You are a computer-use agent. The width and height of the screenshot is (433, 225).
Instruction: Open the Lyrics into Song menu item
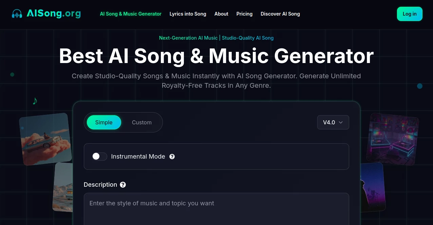[188, 14]
